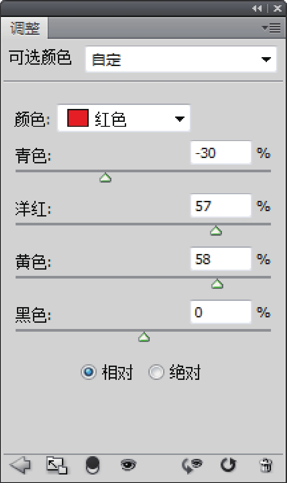Select the 相对 radio button
This screenshot has width=287, height=483.
(89, 372)
